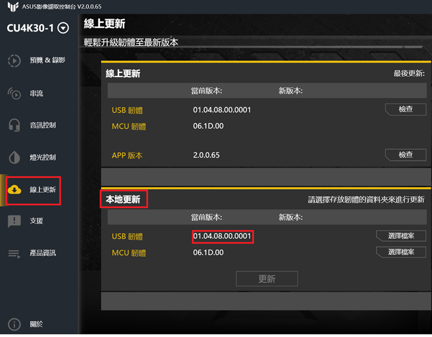Click the CU4K30-1 device name
Viewport: 432px width, 337px height.
[30, 28]
